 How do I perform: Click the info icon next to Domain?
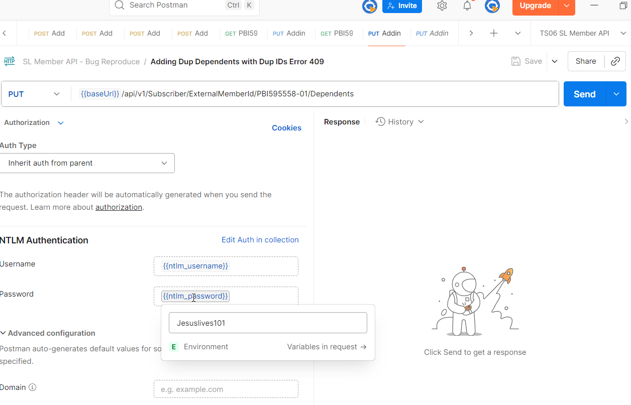[x=32, y=387]
